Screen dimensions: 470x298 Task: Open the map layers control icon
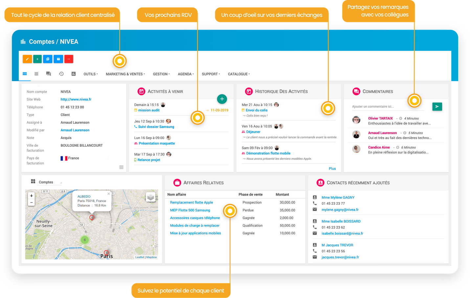click(150, 197)
